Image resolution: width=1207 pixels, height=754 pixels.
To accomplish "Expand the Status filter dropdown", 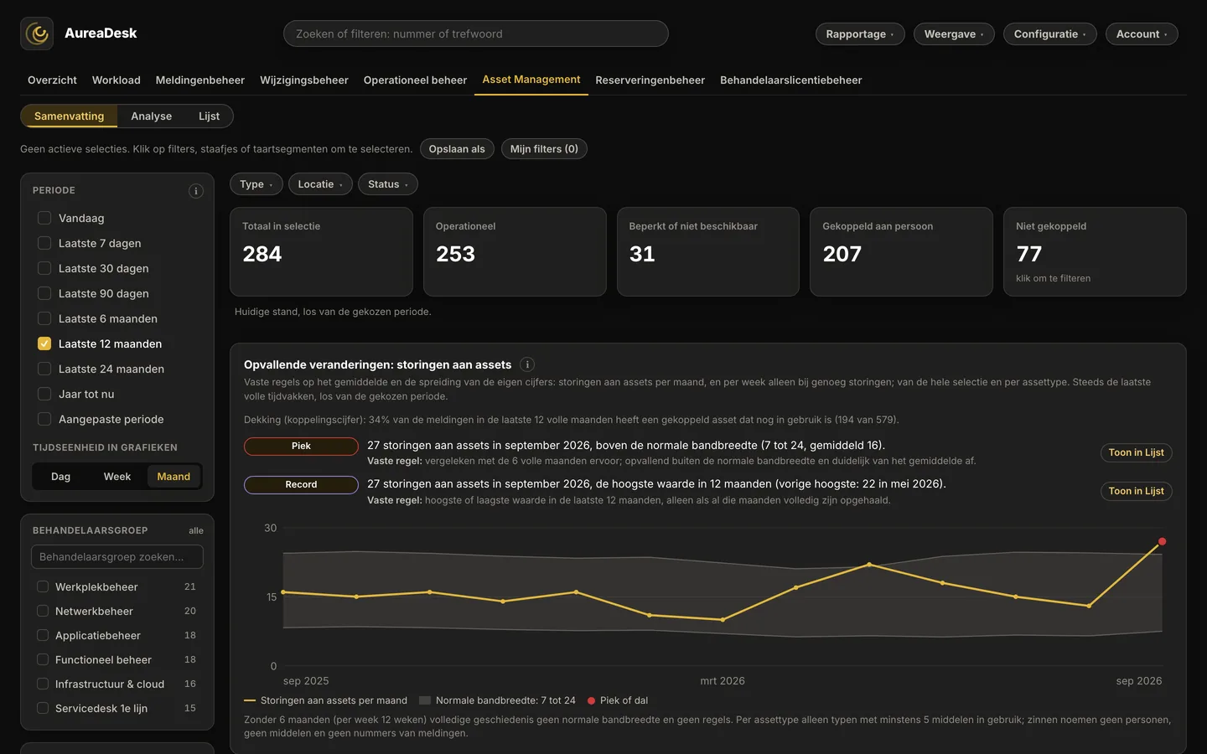I will (x=388, y=184).
